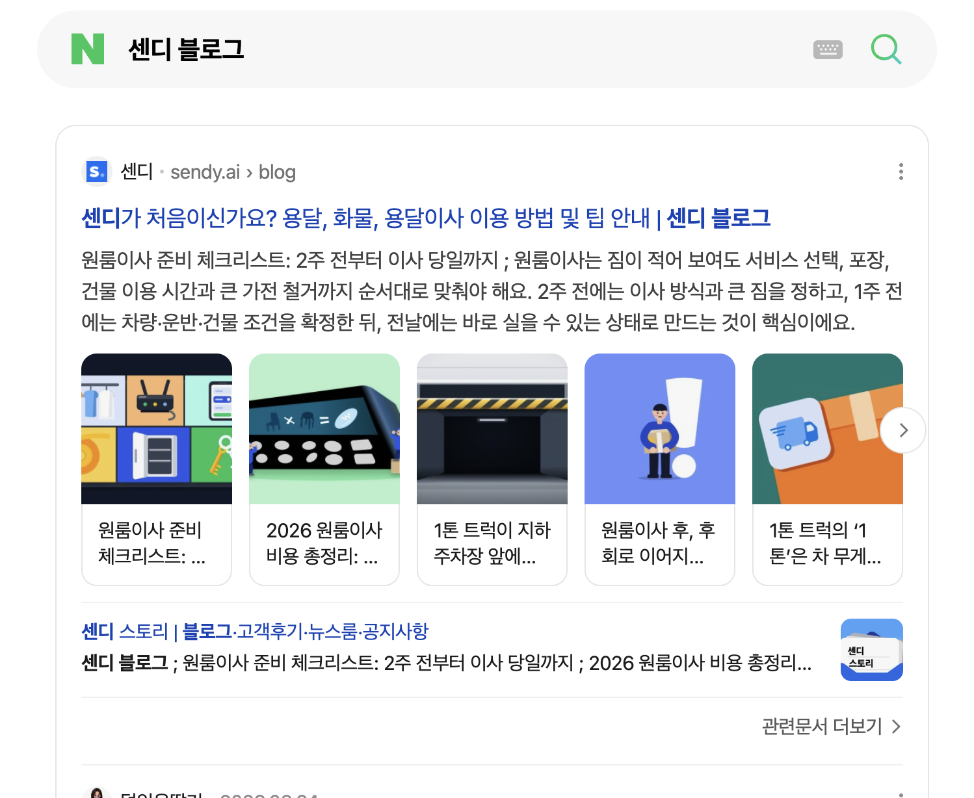This screenshot has height=798, width=974.
Task: Expand 관련문서 더보기
Action: pyautogui.click(x=832, y=726)
